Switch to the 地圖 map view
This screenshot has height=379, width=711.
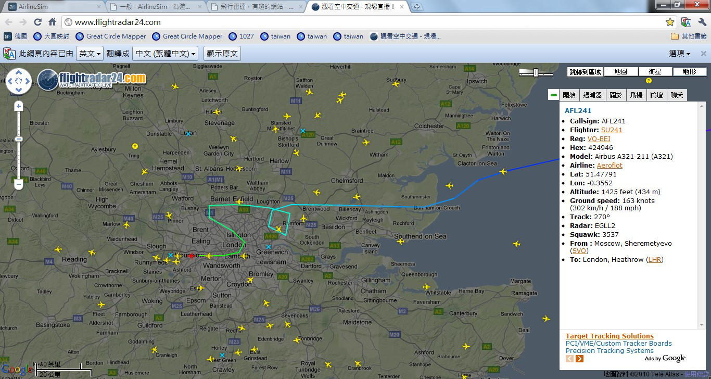[x=620, y=72]
